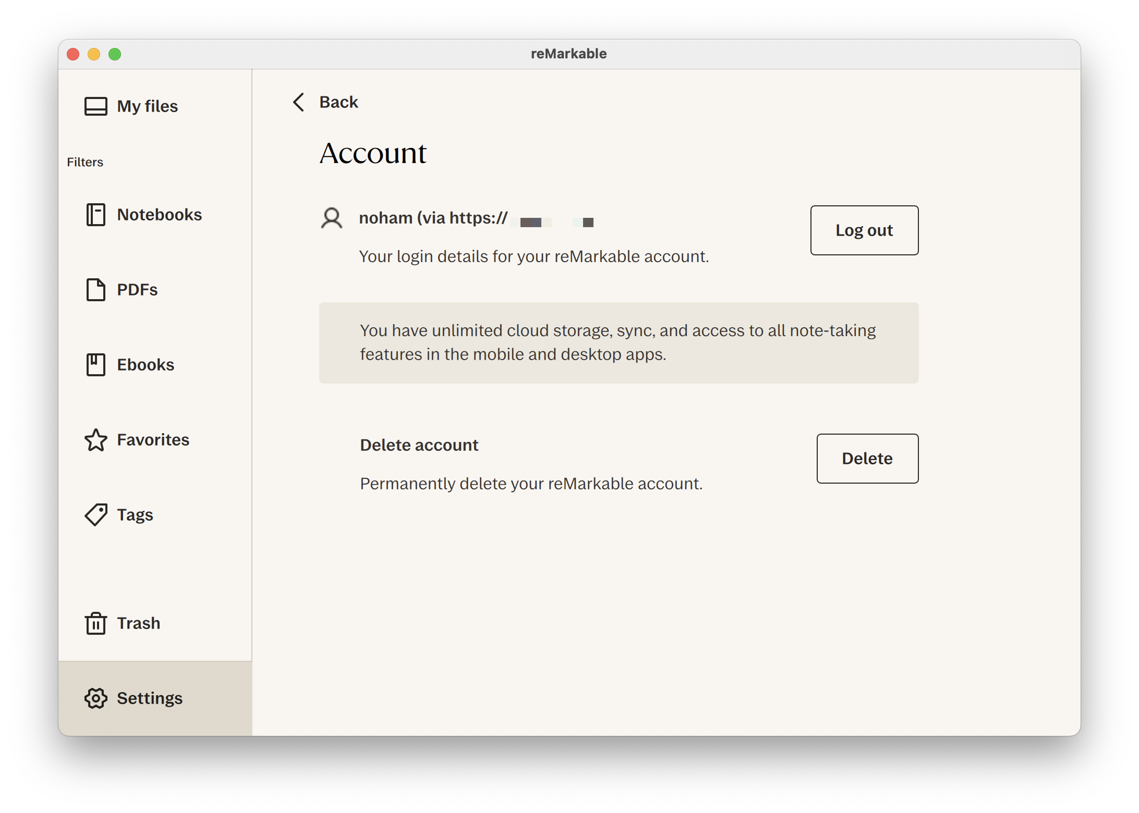This screenshot has height=813, width=1139.
Task: Open the Trash label in sidebar
Action: pyautogui.click(x=138, y=623)
